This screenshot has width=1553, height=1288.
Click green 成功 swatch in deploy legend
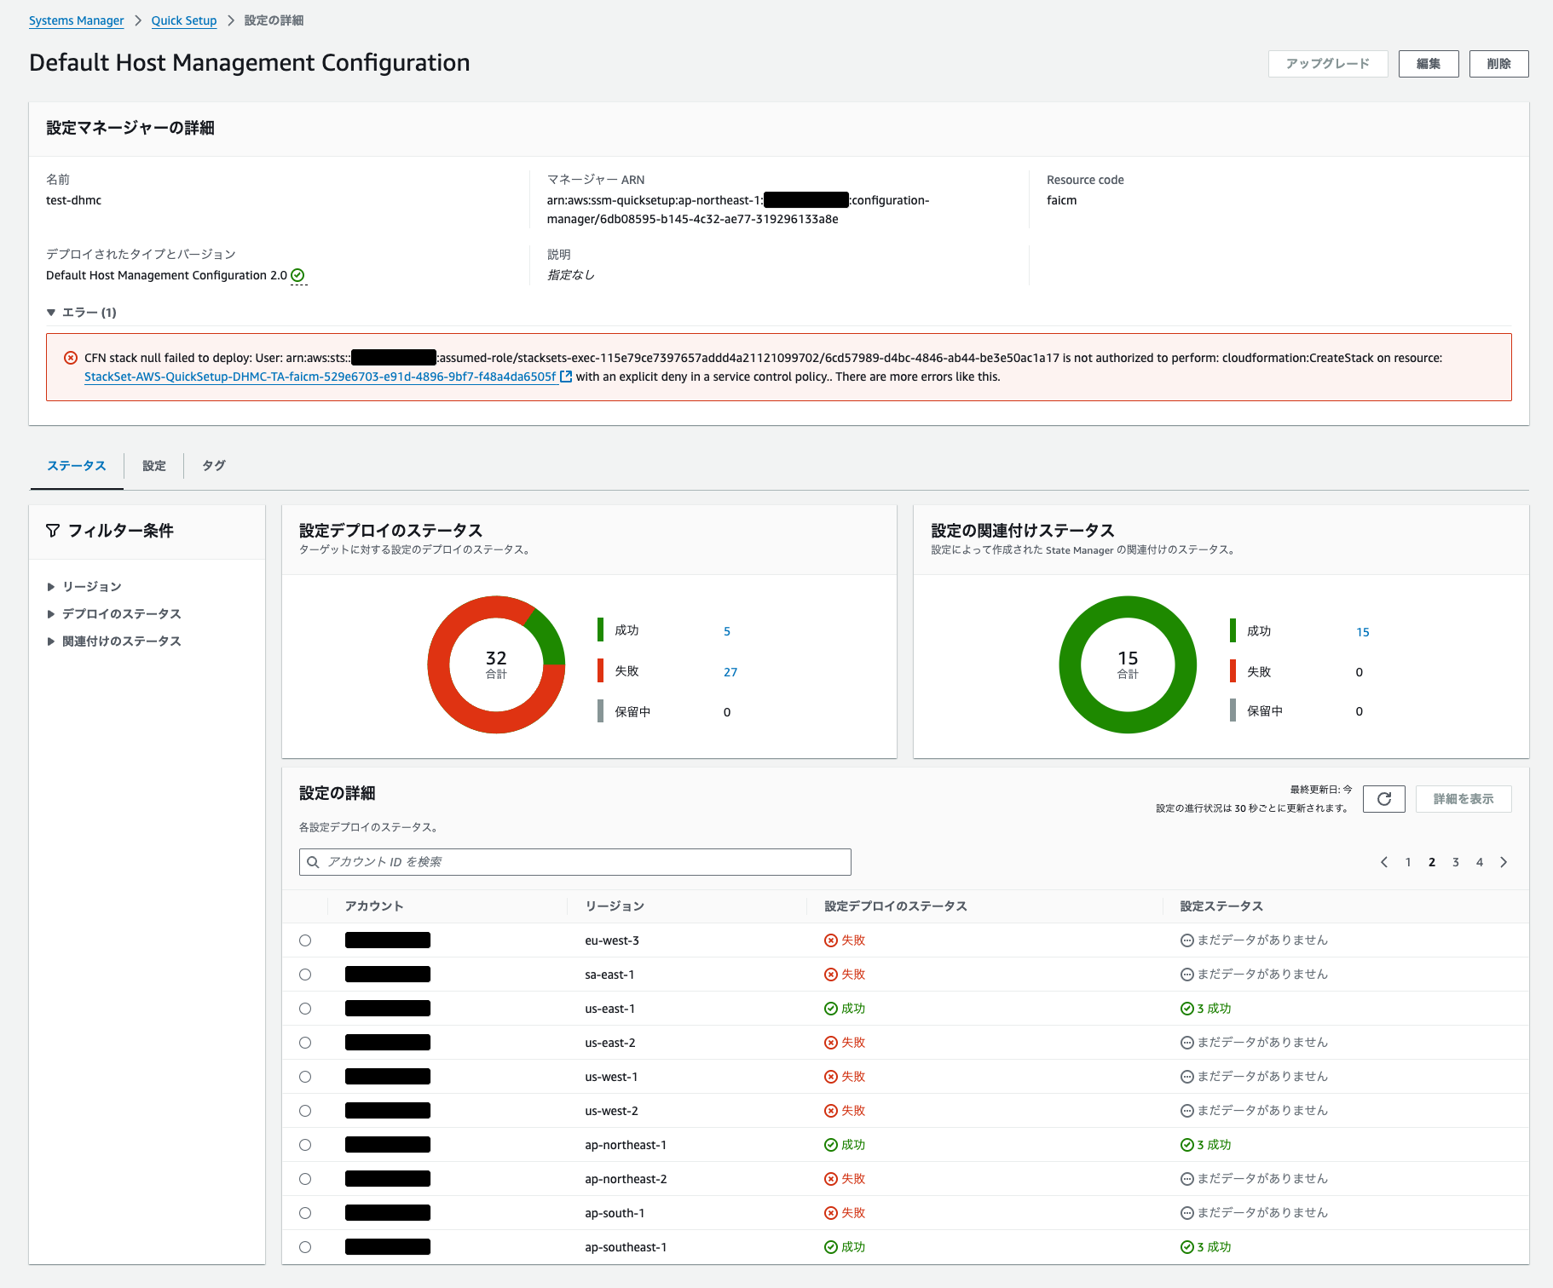[600, 630]
